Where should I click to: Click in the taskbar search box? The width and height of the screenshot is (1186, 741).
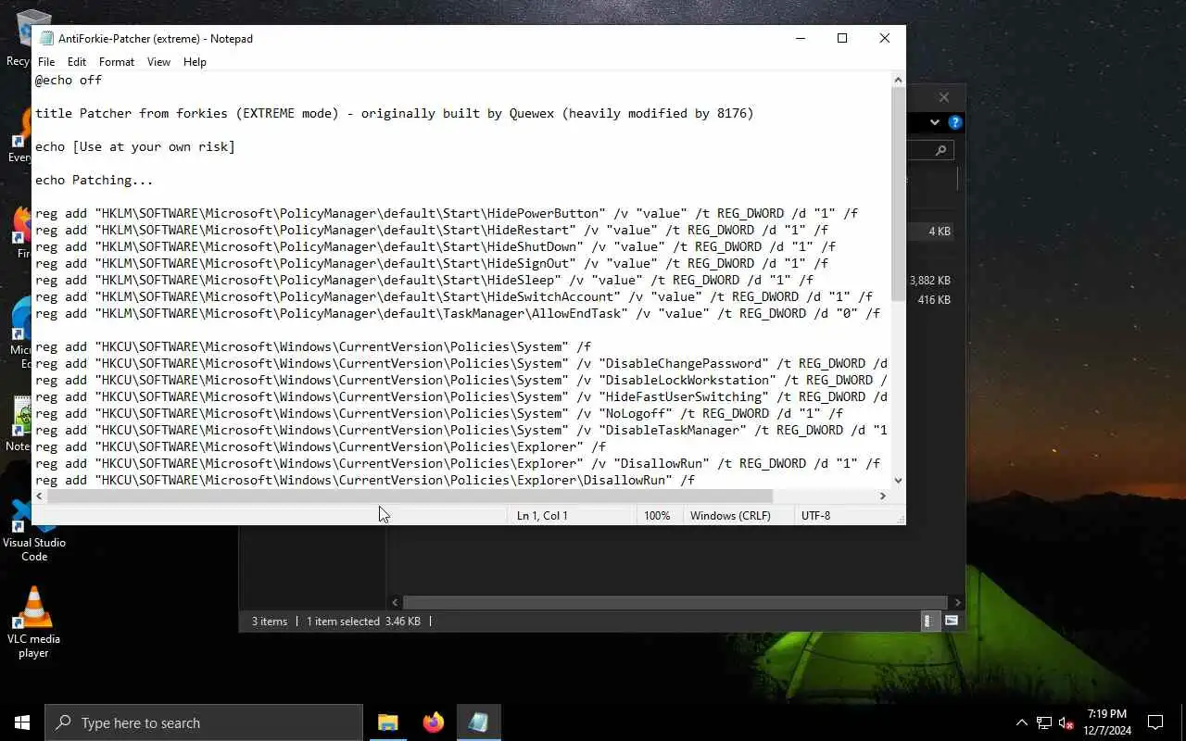[203, 722]
